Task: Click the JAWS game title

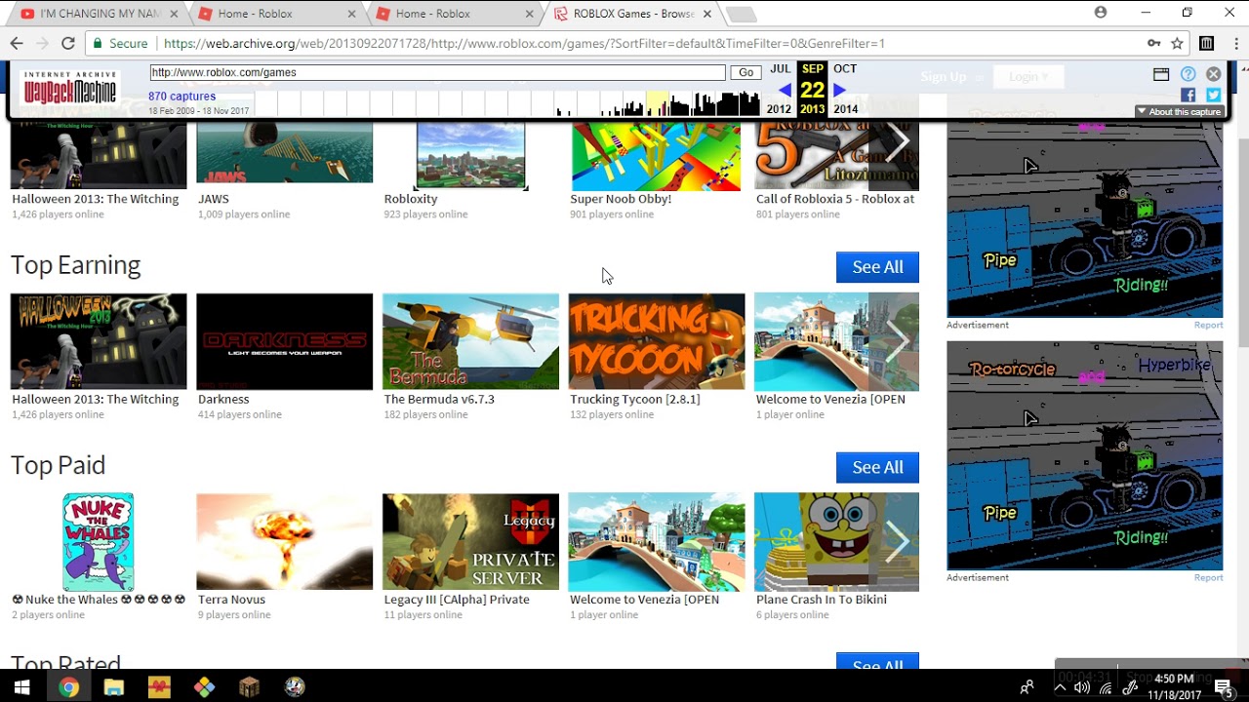Action: pos(214,199)
